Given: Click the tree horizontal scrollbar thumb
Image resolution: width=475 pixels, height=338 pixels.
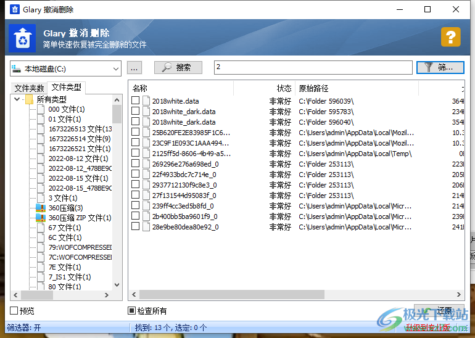Looking at the screenshot, I should pyautogui.click(x=37, y=295).
